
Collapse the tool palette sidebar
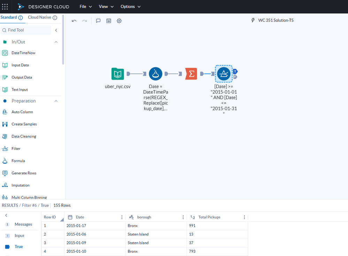[x=56, y=30]
